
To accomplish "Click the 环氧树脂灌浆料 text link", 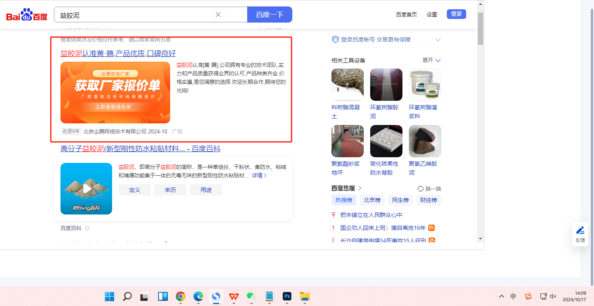I will [x=423, y=112].
